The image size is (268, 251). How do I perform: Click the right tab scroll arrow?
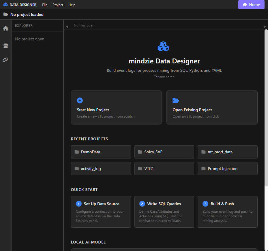[x=265, y=27]
